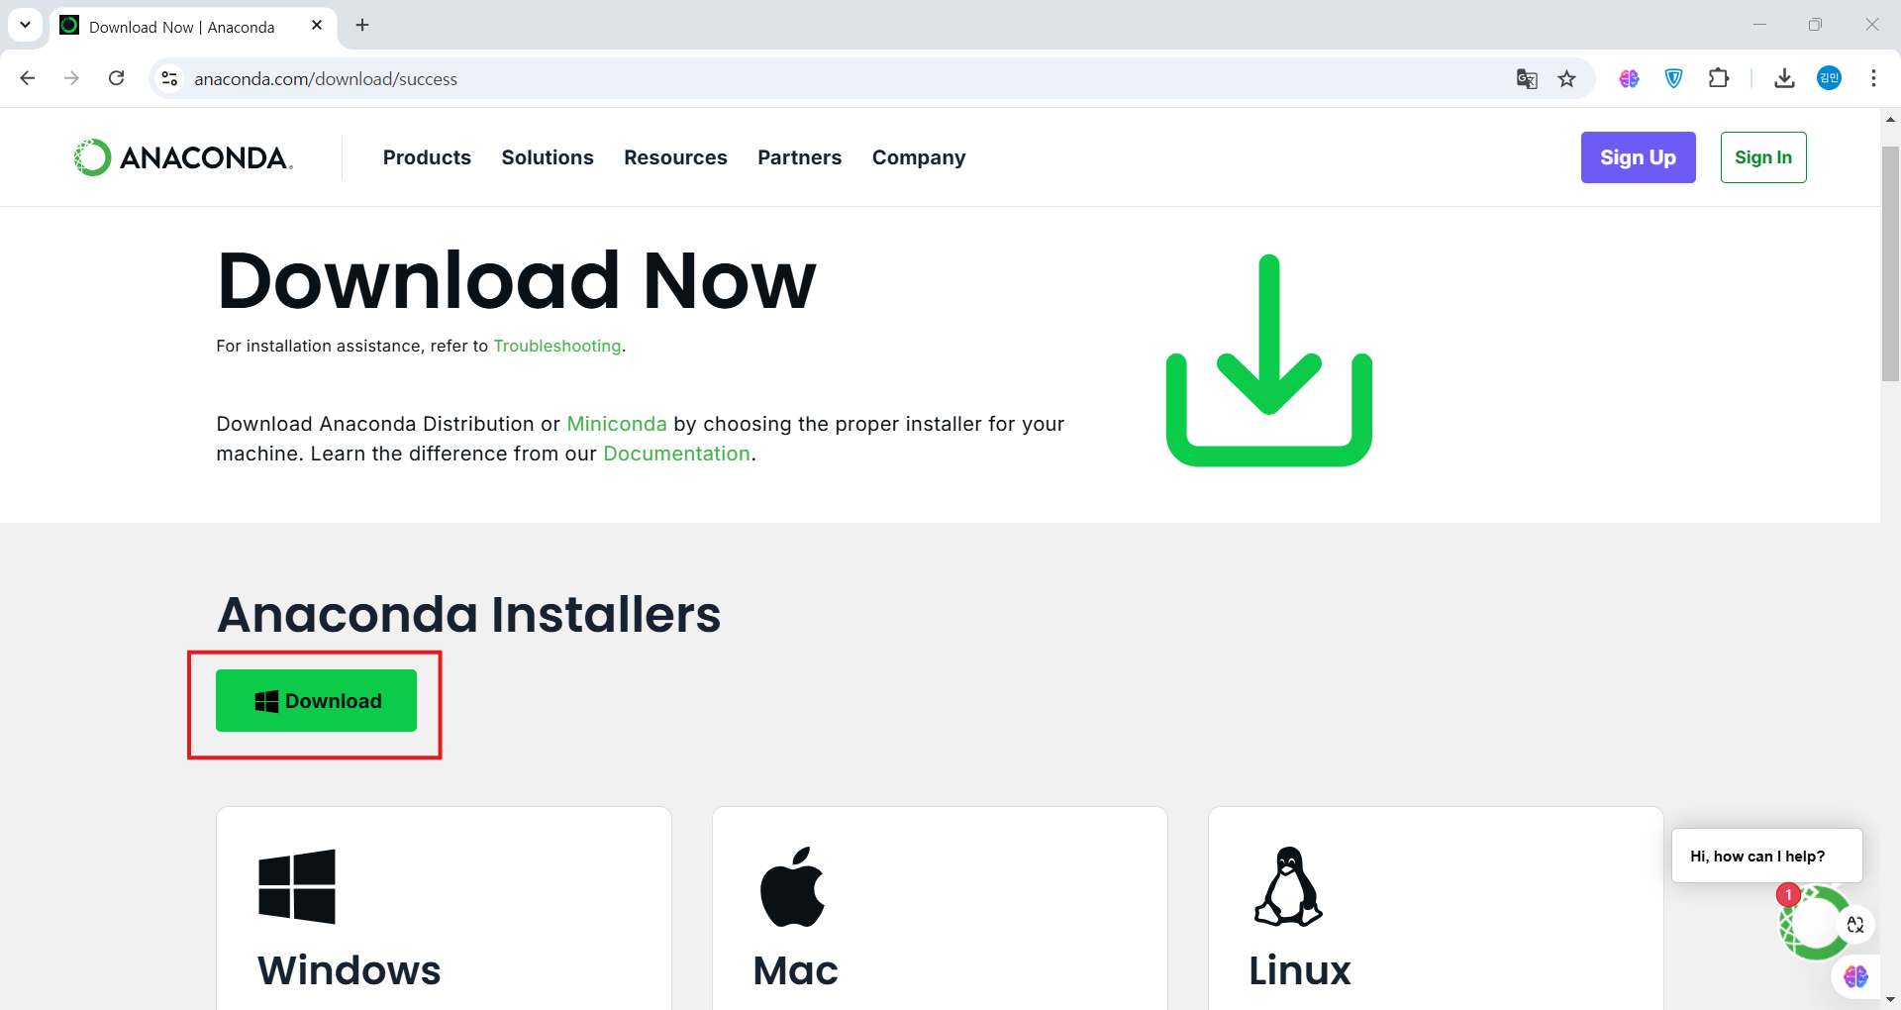1901x1010 pixels.
Task: Reload the page with refresh icon
Action: (x=116, y=78)
